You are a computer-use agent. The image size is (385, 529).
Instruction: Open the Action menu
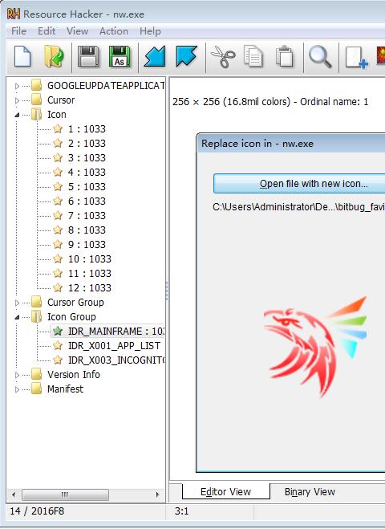(x=114, y=31)
